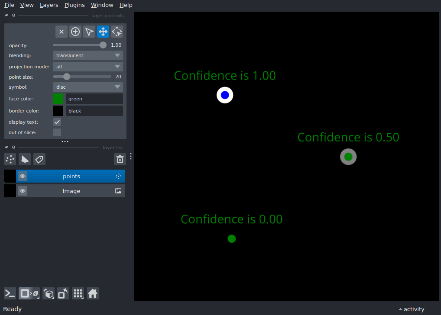Create a new points layer
Image resolution: width=441 pixels, height=315 pixels.
(x=10, y=159)
